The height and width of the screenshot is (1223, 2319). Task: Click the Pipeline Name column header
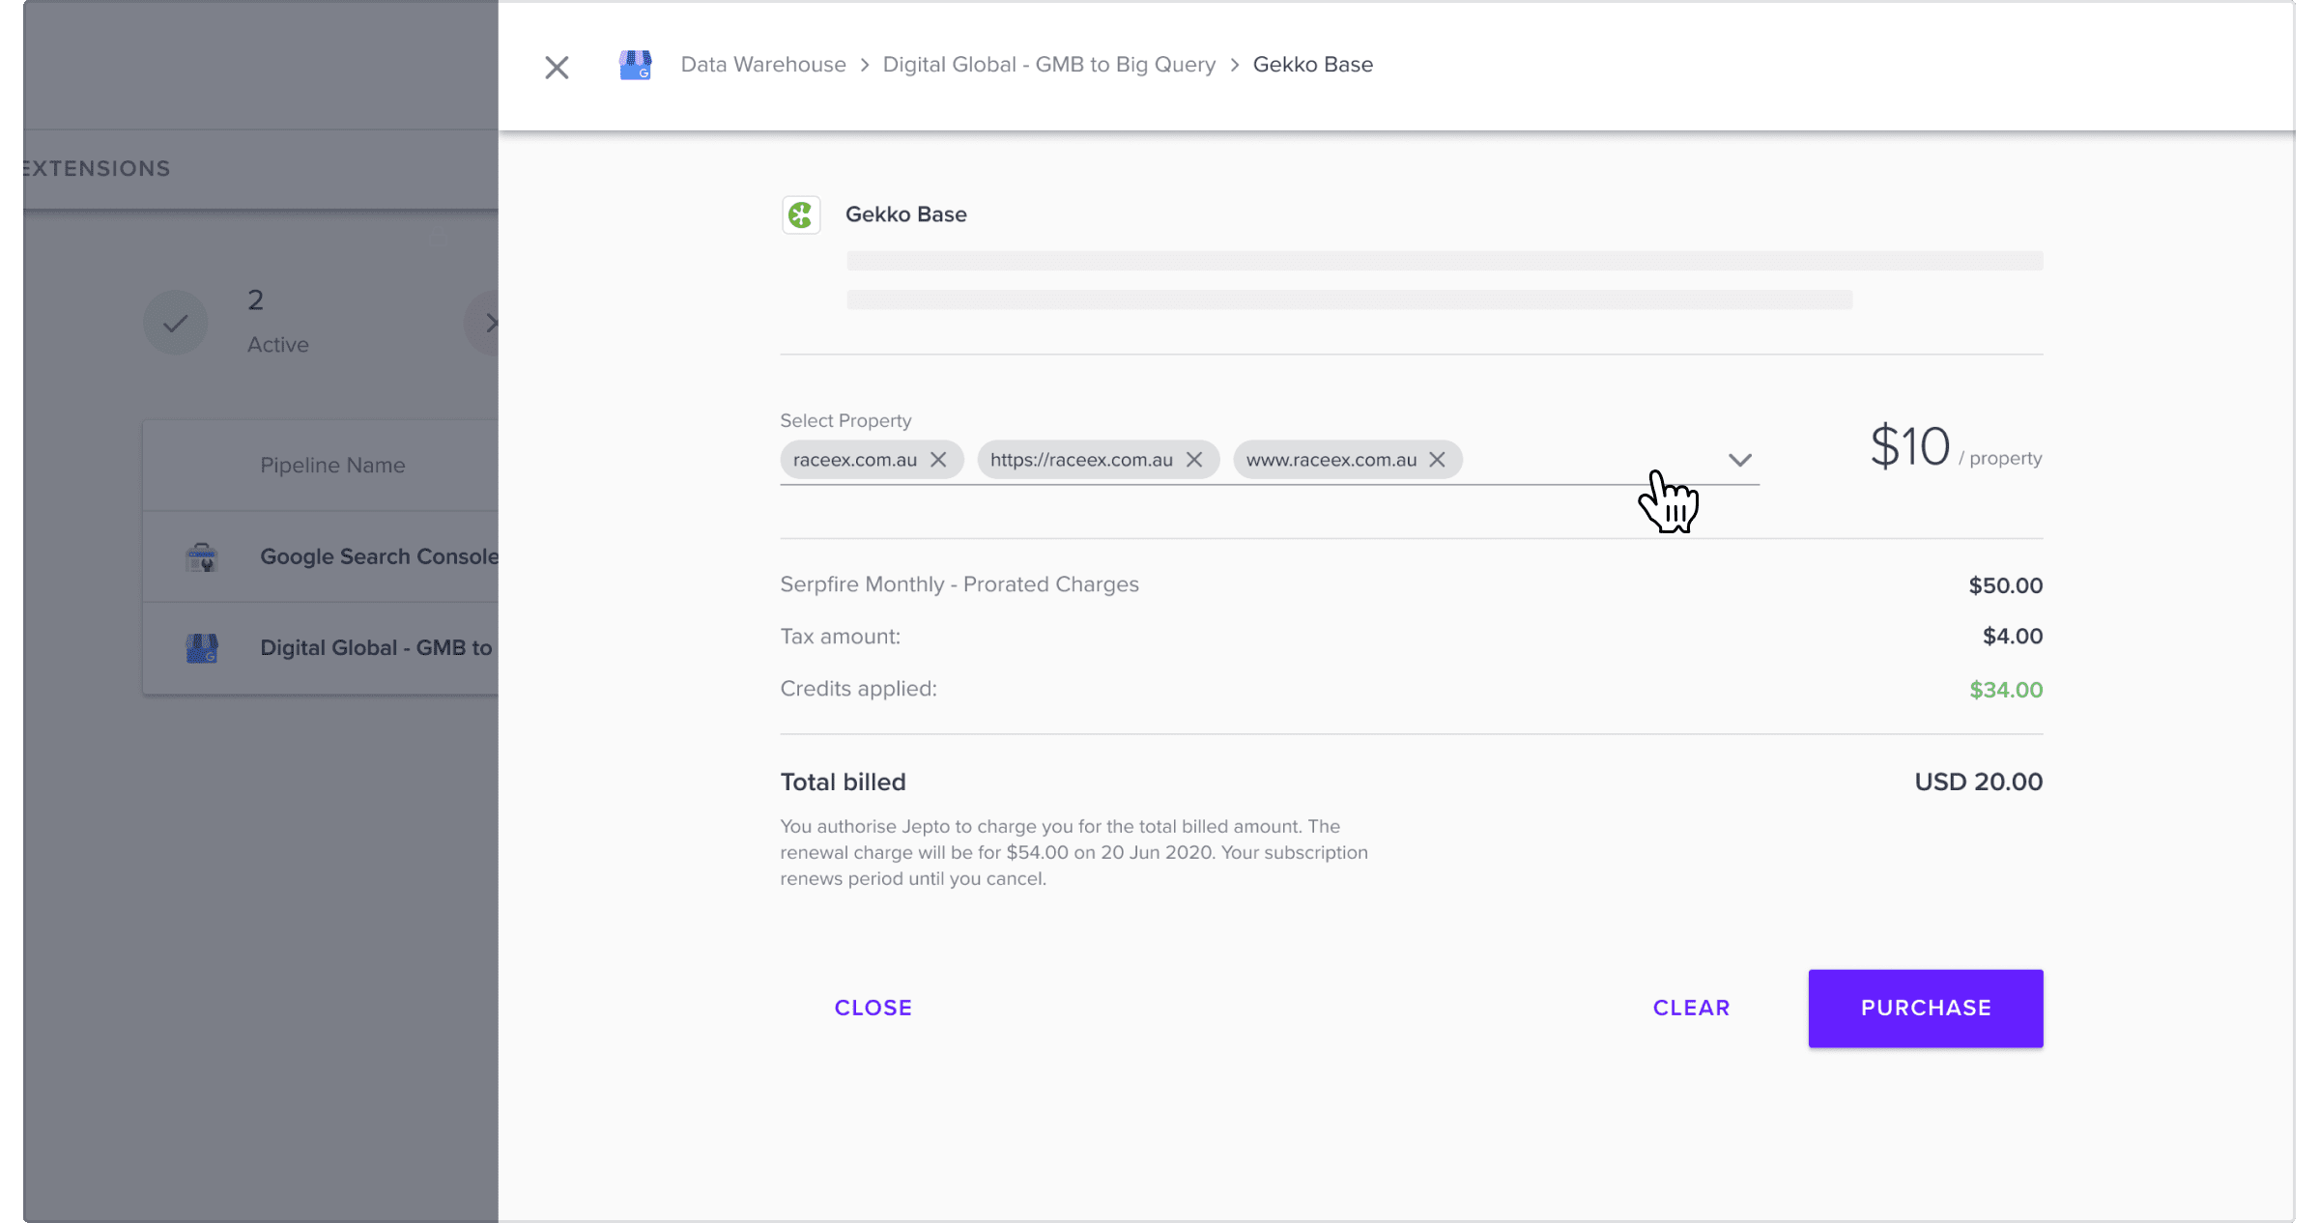tap(332, 465)
